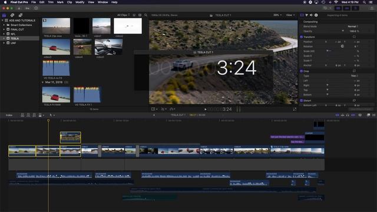377x212 pixels.
Task: Select the VO TESLA FX 1 audio clip
Action: point(87,95)
